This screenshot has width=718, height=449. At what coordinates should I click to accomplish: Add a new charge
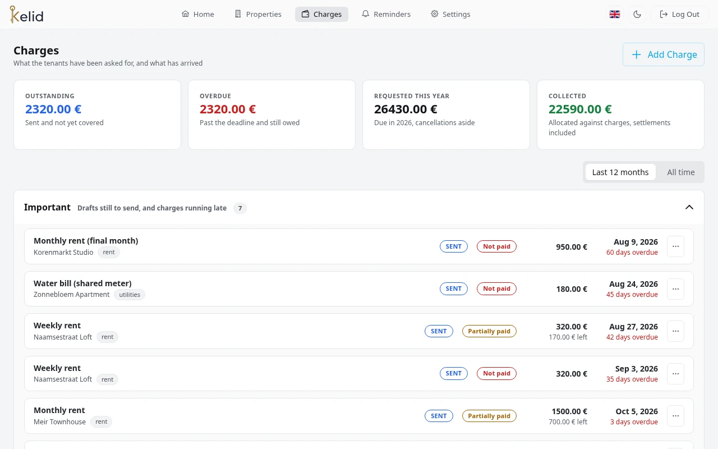tap(664, 54)
